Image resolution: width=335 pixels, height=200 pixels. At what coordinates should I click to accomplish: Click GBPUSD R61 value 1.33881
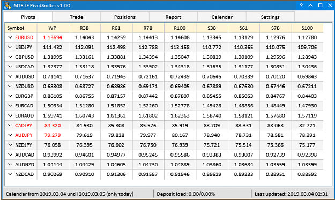coord(116,57)
